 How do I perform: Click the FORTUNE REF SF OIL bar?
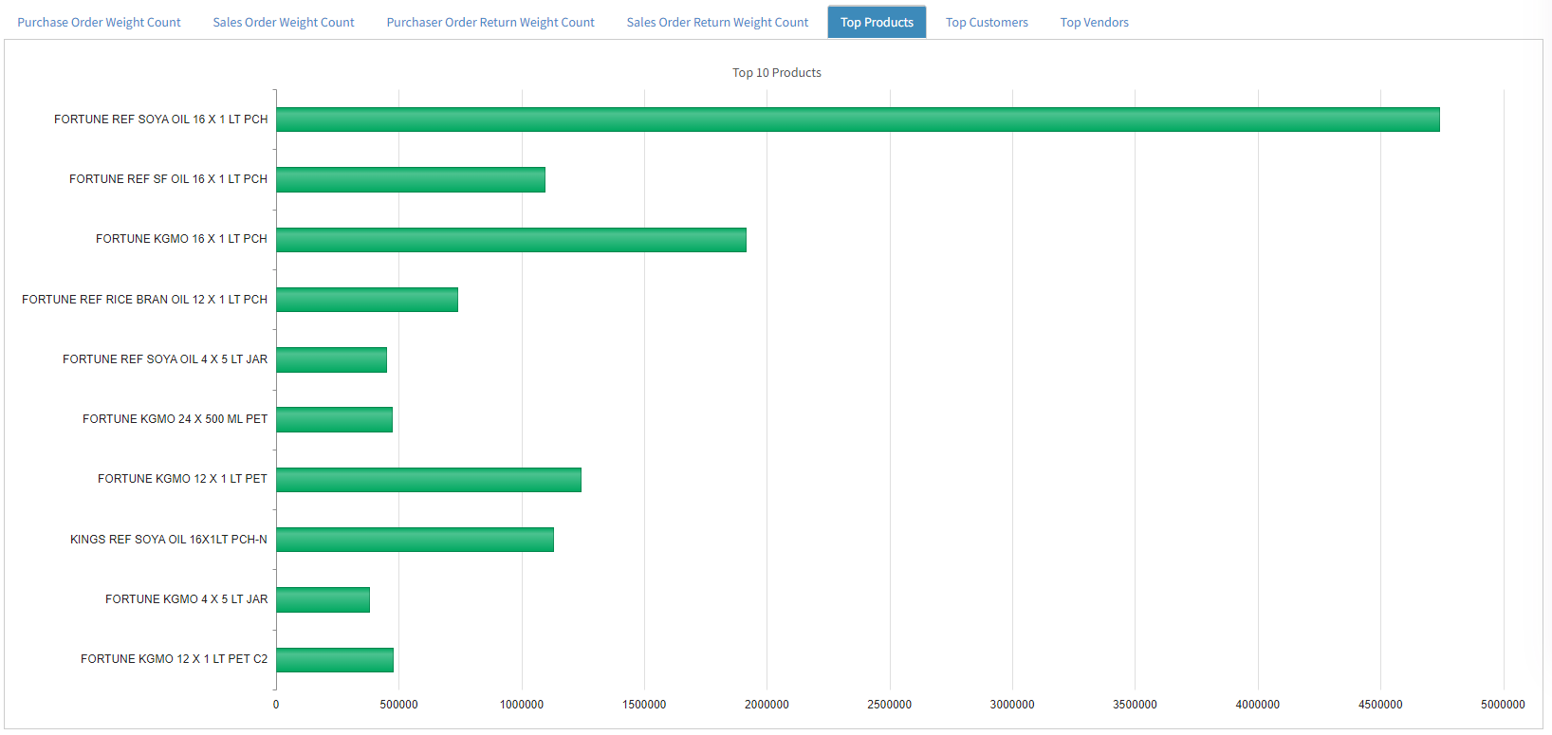click(x=411, y=179)
